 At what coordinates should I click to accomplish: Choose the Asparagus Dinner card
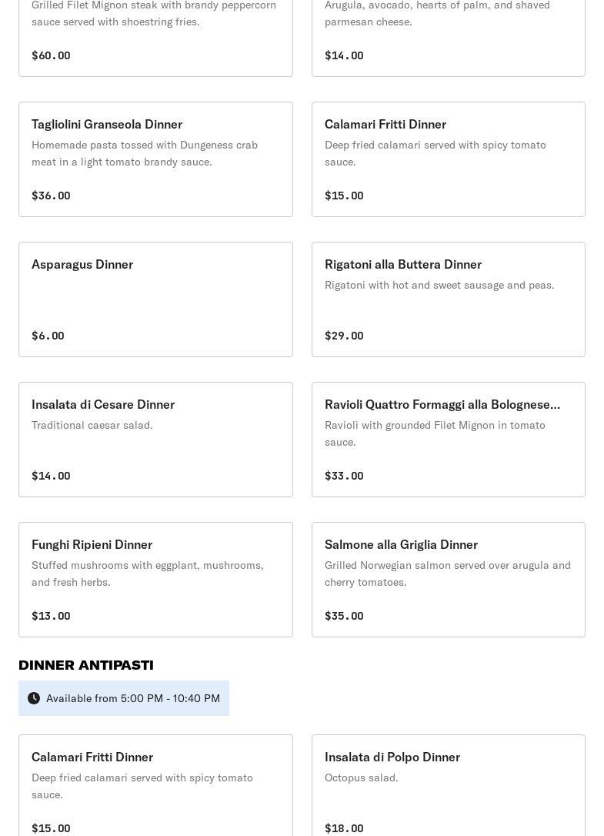155,299
